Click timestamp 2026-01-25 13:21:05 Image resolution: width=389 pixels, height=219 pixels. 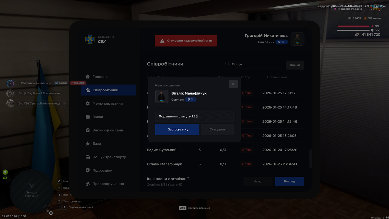279,136
